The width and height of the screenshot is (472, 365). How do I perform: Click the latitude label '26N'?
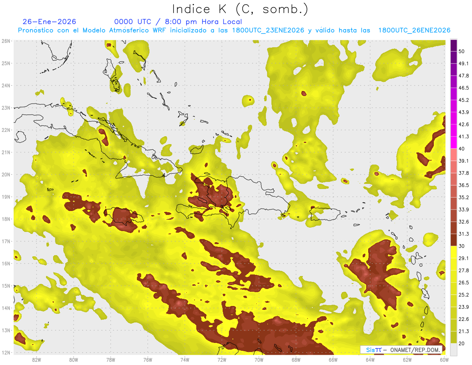[6, 41]
